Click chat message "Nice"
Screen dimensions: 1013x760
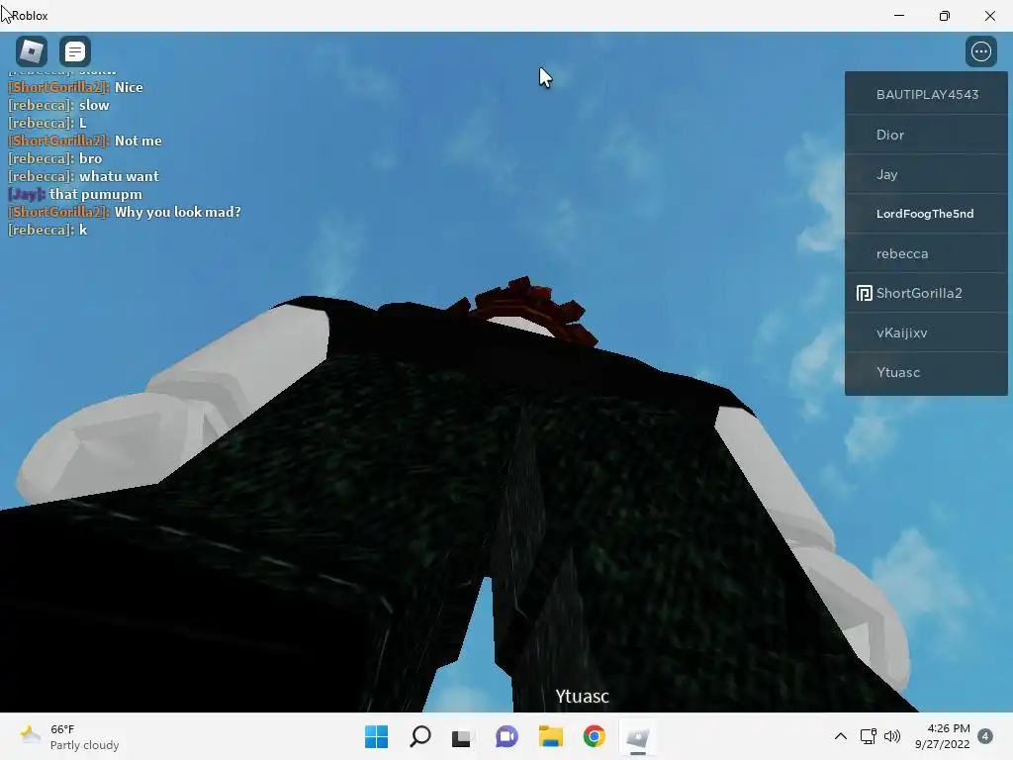[x=129, y=87]
